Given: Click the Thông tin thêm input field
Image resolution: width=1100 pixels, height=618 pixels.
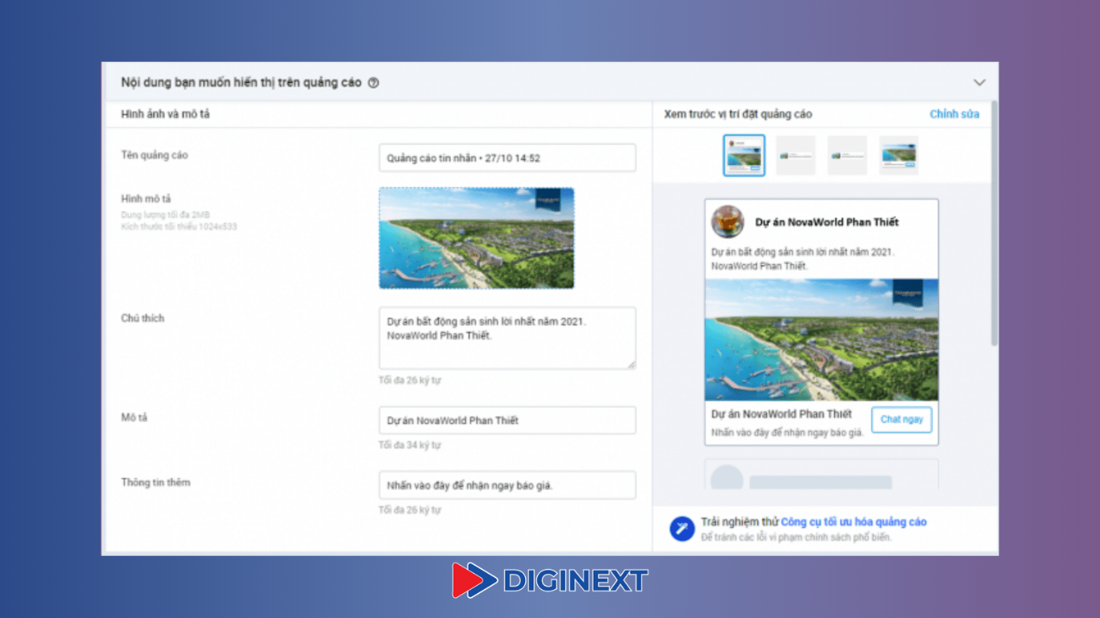Looking at the screenshot, I should [507, 485].
